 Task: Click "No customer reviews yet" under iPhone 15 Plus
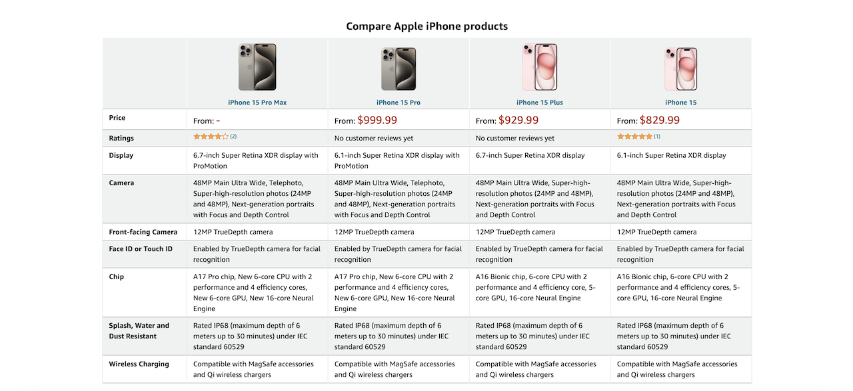point(515,139)
